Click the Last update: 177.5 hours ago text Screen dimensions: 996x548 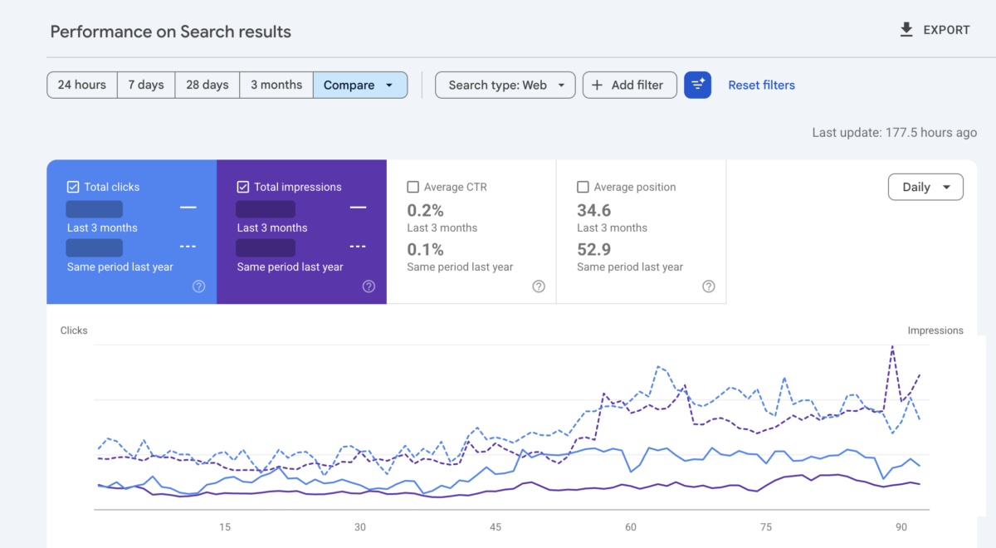click(894, 132)
